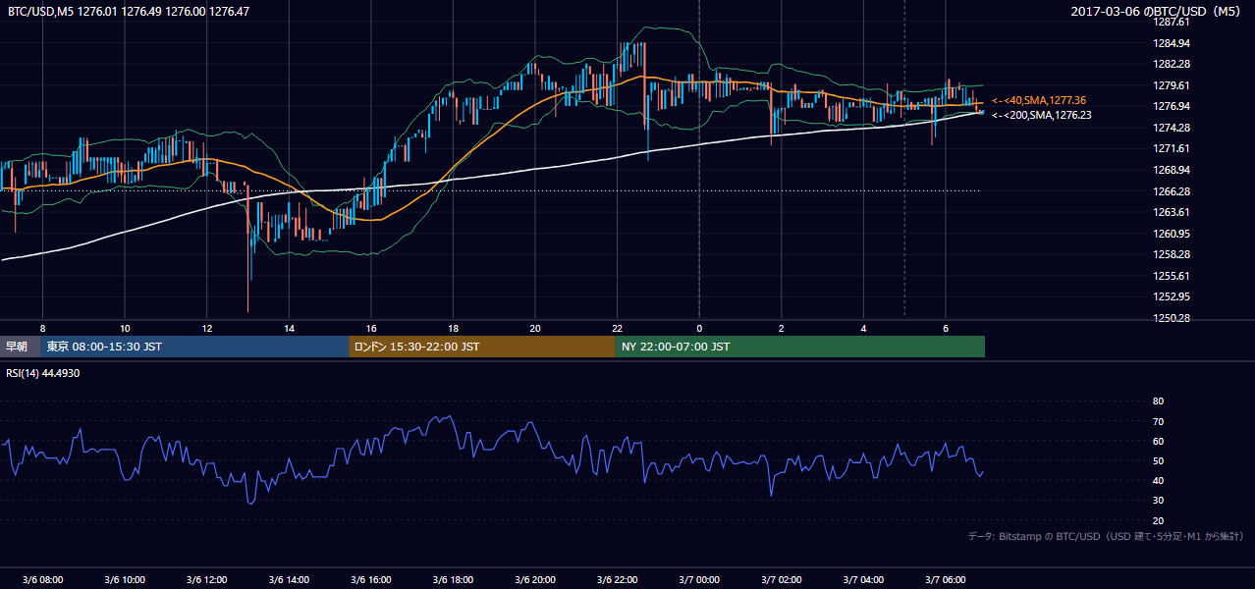Click price axis value 1260.95

click(1172, 234)
